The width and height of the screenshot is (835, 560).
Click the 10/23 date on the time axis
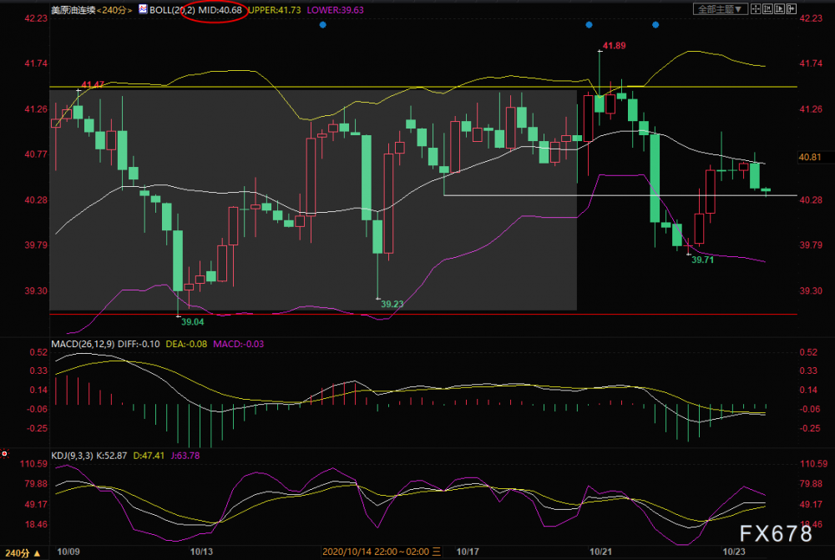[733, 552]
